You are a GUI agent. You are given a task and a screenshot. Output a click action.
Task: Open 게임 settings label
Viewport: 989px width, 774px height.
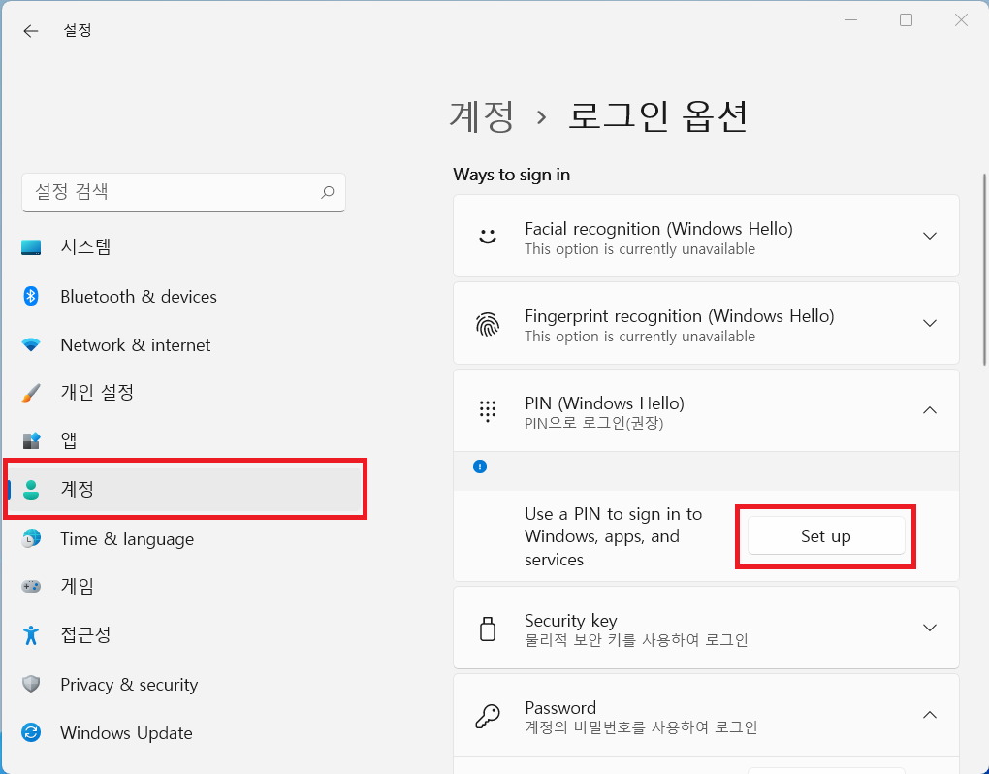(x=77, y=586)
